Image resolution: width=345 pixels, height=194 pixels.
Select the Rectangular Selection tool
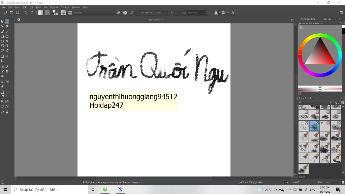click(2, 92)
